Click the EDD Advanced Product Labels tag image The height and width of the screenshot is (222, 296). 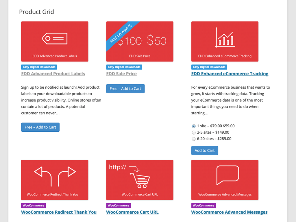pos(55,41)
